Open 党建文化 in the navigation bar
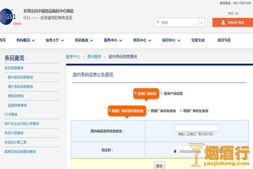 coord(198,40)
